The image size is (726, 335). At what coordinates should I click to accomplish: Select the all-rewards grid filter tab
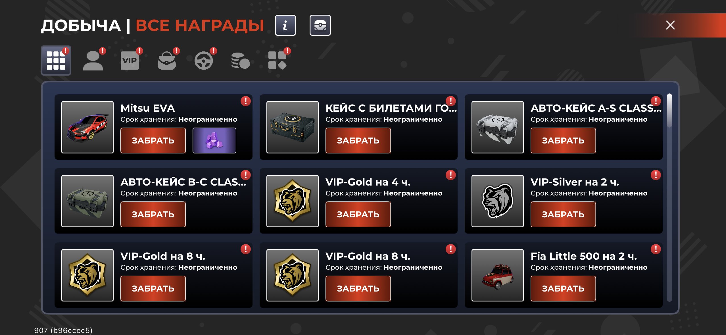pyautogui.click(x=56, y=60)
